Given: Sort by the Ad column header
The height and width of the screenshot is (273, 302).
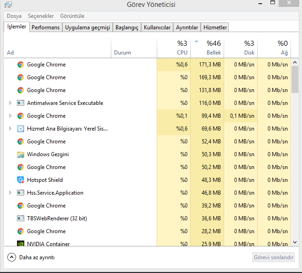Looking at the screenshot, I should (x=57, y=49).
